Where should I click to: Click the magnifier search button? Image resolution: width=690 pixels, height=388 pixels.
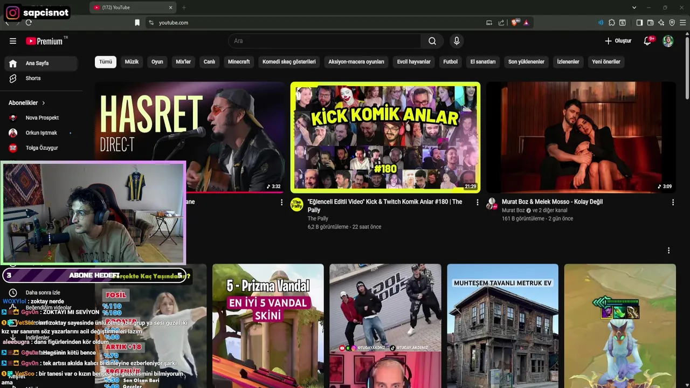click(432, 41)
